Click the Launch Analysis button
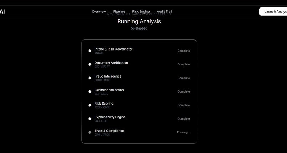The width and height of the screenshot is (287, 153). [273, 11]
